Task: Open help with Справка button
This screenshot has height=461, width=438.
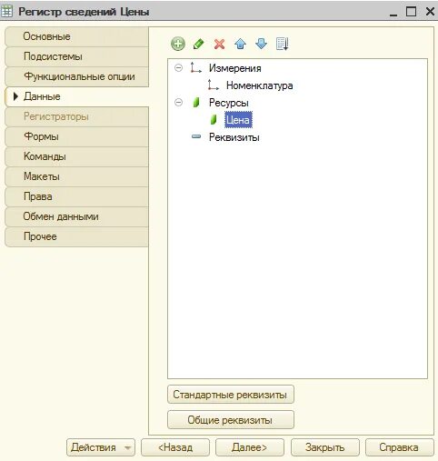Action: pos(399,447)
